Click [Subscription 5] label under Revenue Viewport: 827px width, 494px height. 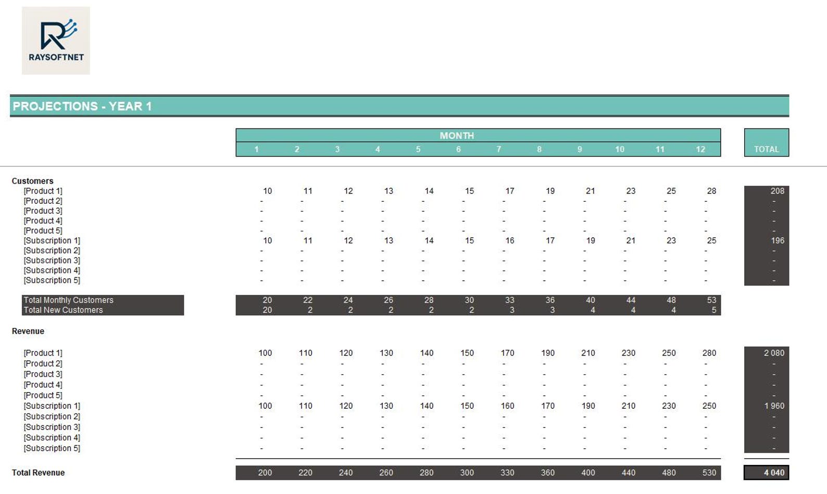(52, 448)
